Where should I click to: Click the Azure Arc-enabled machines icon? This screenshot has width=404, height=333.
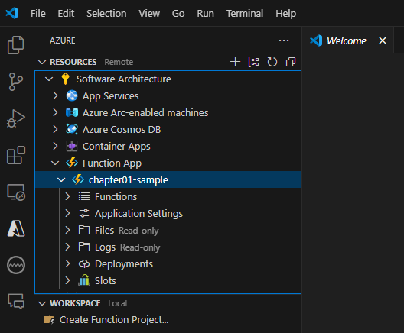point(72,112)
